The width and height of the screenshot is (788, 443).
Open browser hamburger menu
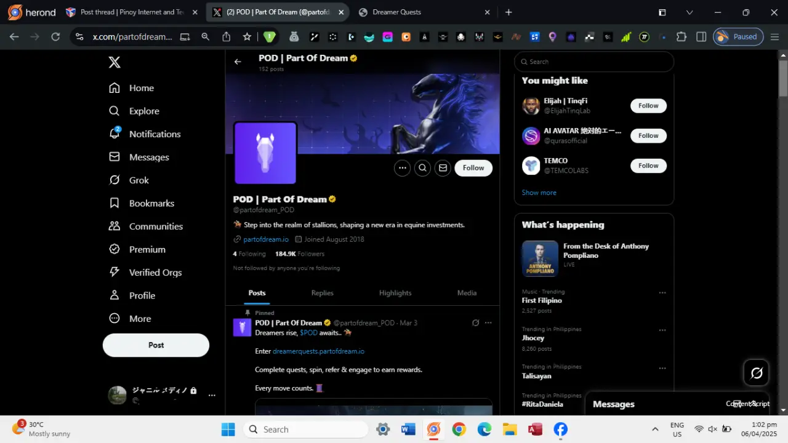pos(775,37)
